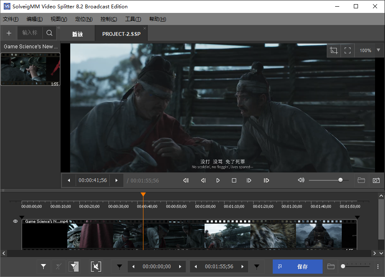The width and height of the screenshot is (385, 277).
Task: Open the output folder next to the save button
Action: click(331, 267)
